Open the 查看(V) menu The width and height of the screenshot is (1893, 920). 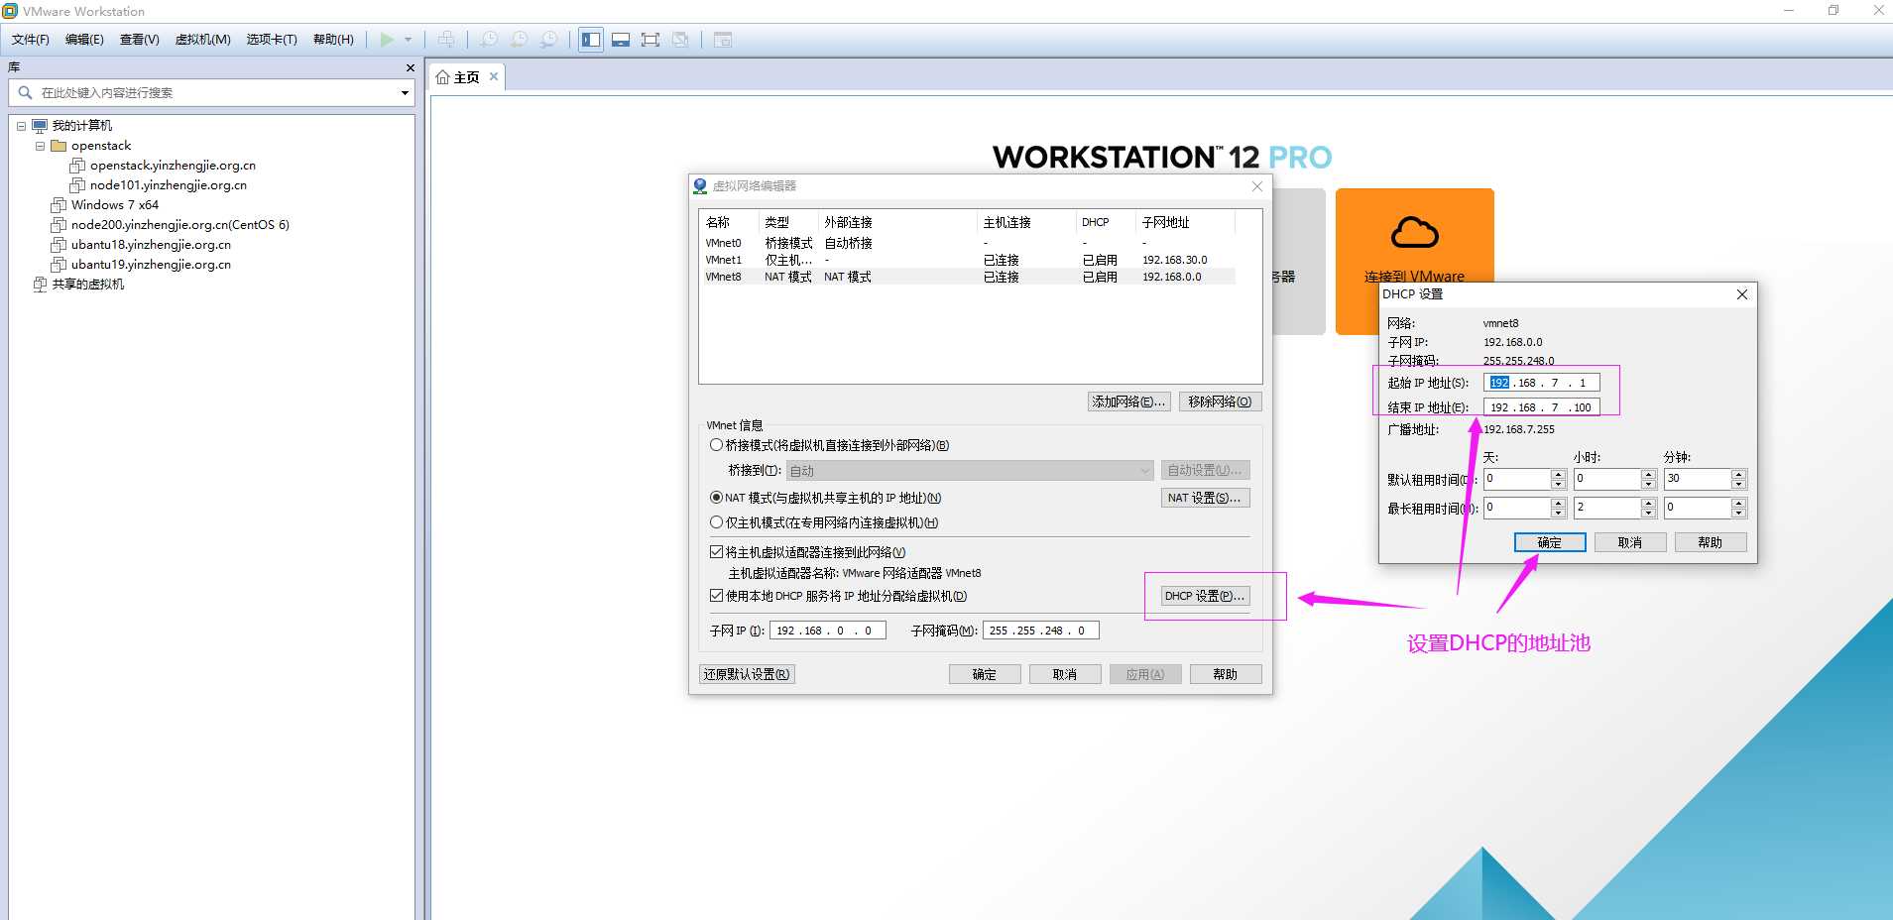pos(140,40)
